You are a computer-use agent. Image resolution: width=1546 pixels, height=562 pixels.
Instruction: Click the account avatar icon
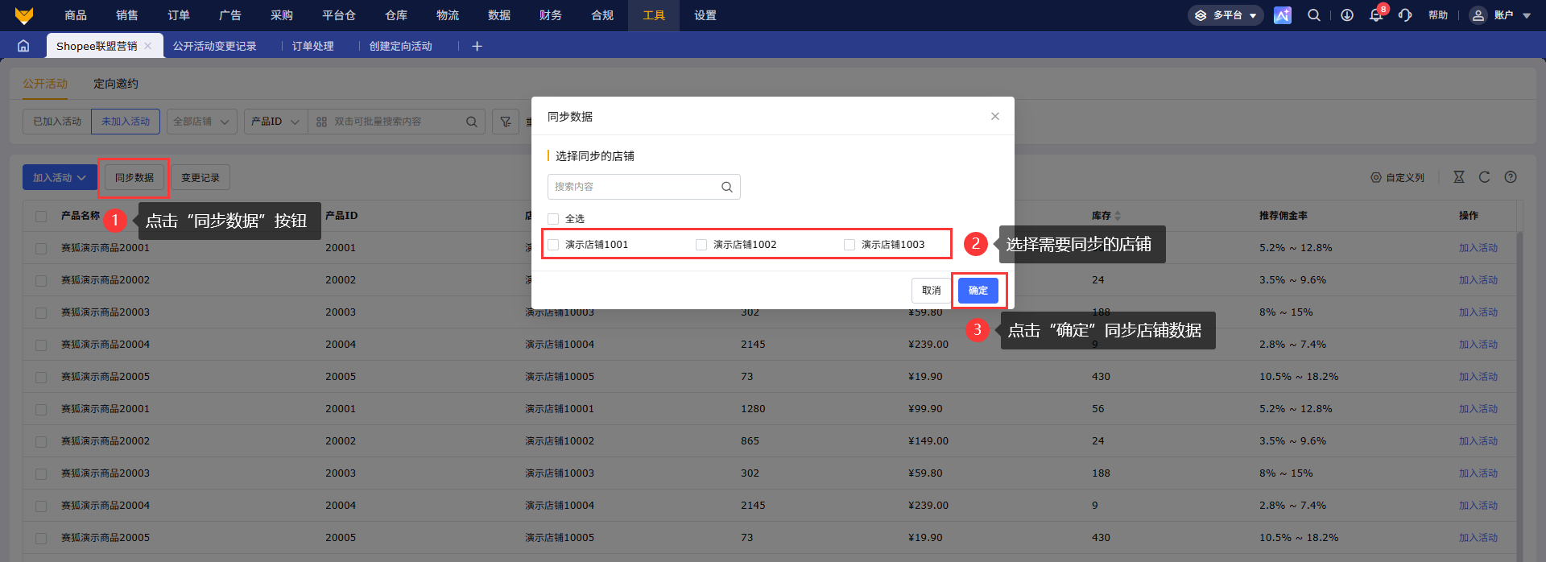(x=1478, y=15)
